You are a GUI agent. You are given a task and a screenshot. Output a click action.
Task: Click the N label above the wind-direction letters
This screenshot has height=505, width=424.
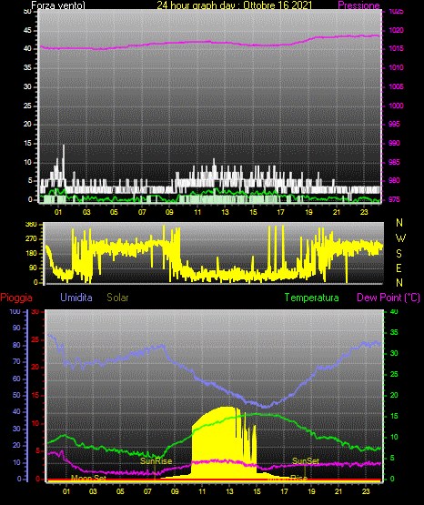tap(399, 223)
